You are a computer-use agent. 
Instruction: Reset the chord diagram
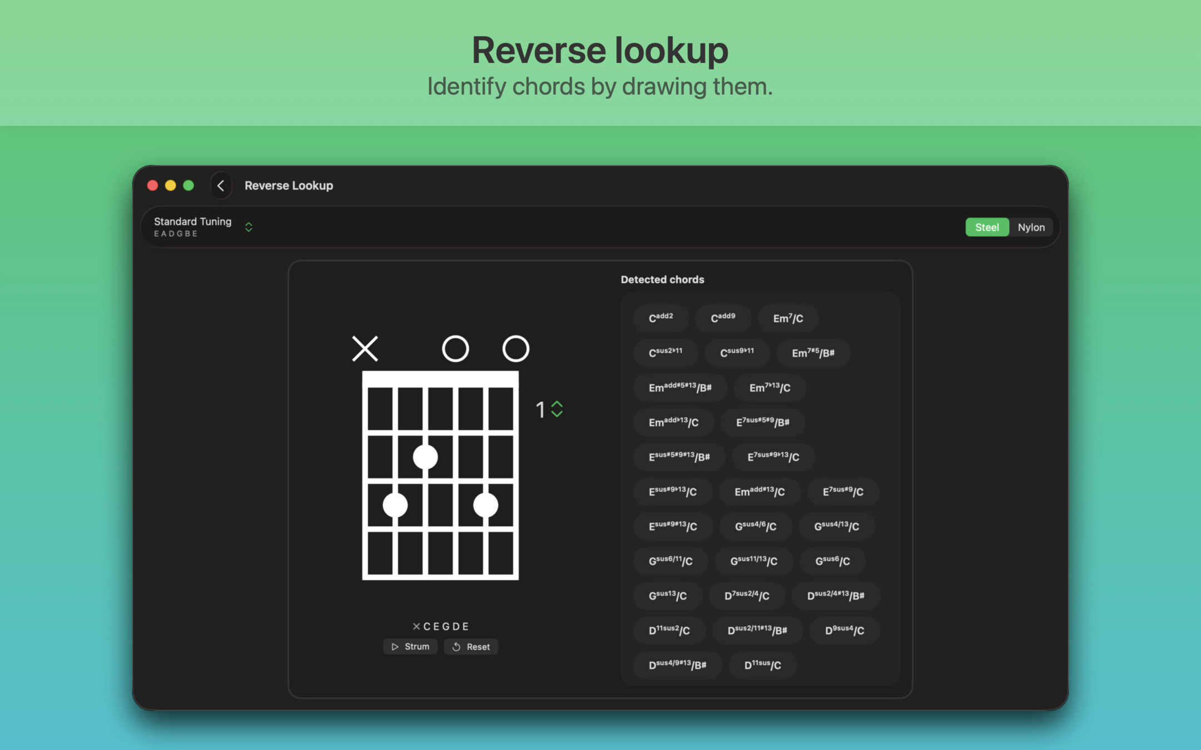[x=471, y=647]
